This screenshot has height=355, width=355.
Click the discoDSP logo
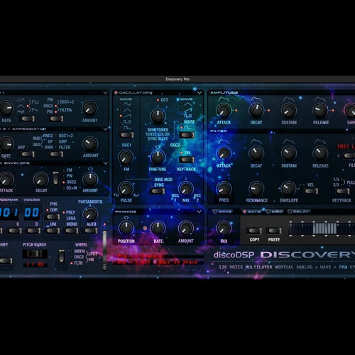pyautogui.click(x=234, y=255)
